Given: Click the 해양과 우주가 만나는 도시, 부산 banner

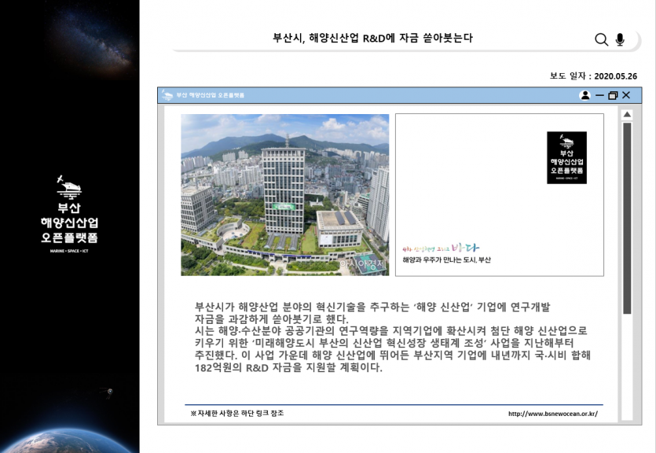Looking at the screenshot, I should tap(500, 195).
